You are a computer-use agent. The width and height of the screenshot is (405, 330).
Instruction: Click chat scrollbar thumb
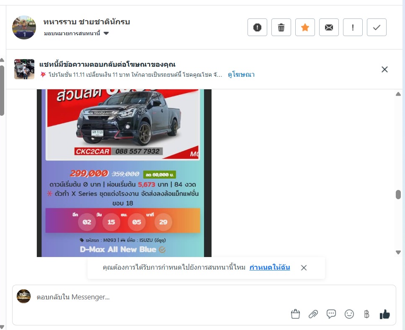click(398, 195)
